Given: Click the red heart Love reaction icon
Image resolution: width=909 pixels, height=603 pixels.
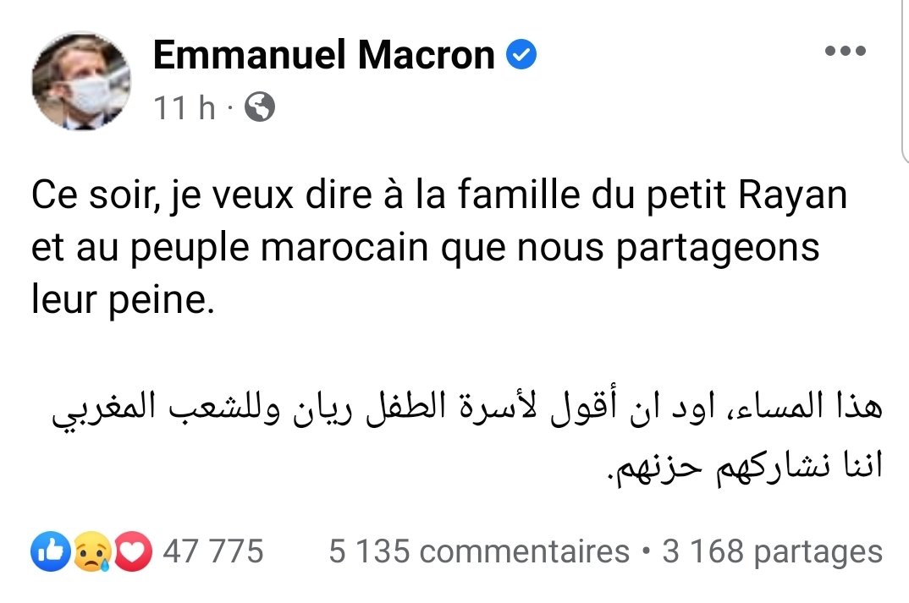Looking at the screenshot, I should (133, 552).
